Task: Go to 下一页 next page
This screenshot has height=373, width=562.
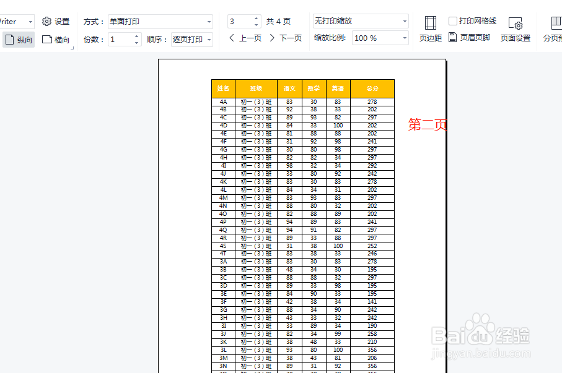Action: 286,38
